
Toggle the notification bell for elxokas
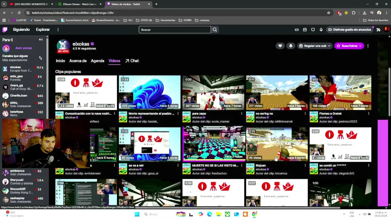tap(291, 46)
